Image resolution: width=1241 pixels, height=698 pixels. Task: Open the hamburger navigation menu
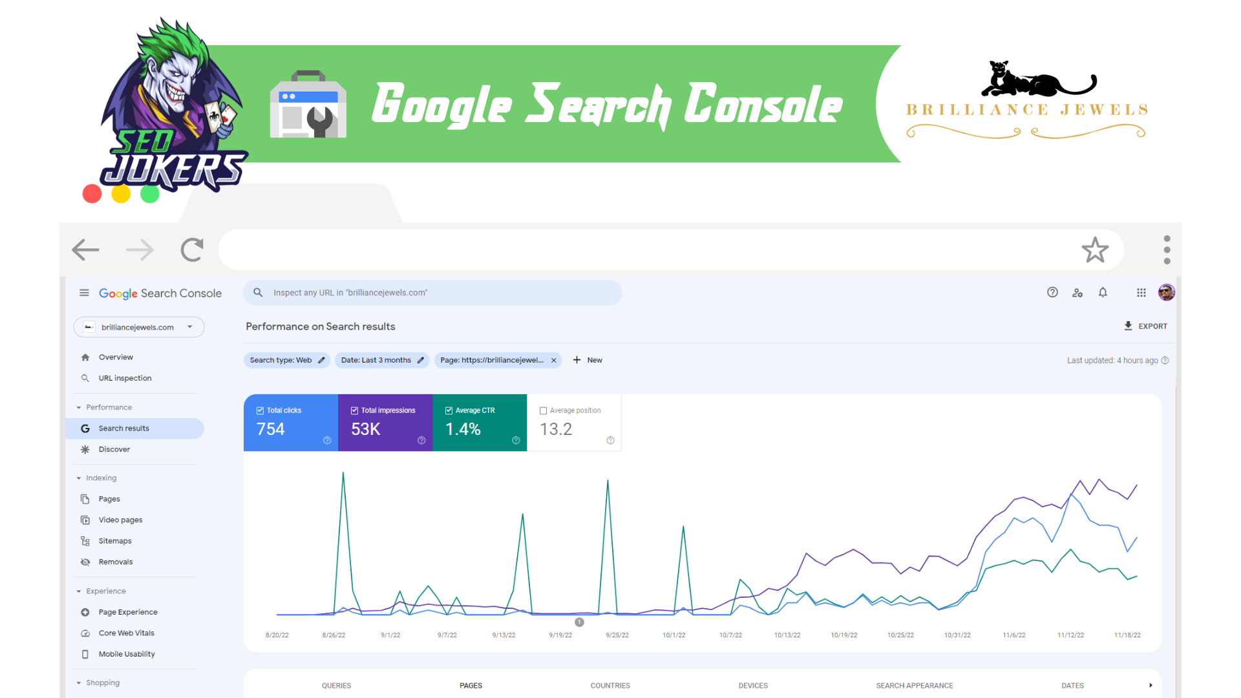pyautogui.click(x=84, y=293)
